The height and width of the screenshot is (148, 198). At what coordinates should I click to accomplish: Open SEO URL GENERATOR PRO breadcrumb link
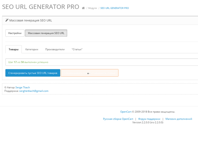point(114,8)
